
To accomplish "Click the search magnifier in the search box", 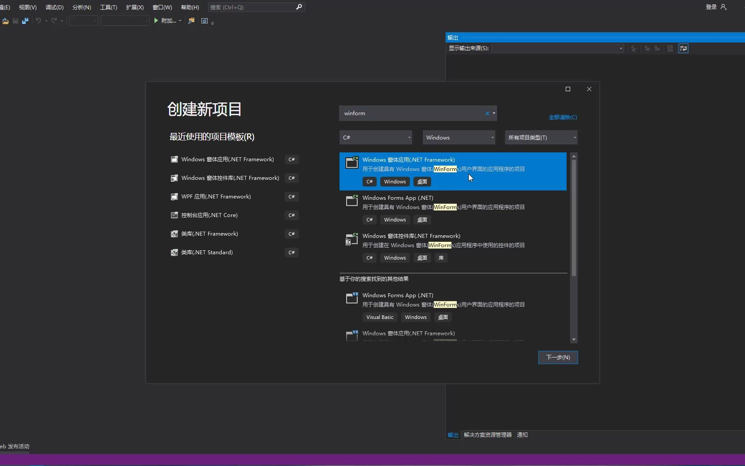I will coord(299,7).
